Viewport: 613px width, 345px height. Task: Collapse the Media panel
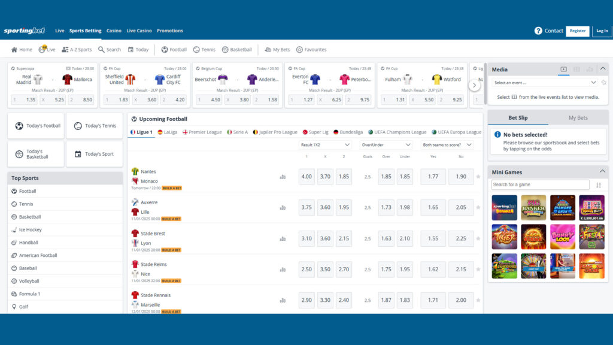[x=603, y=68]
